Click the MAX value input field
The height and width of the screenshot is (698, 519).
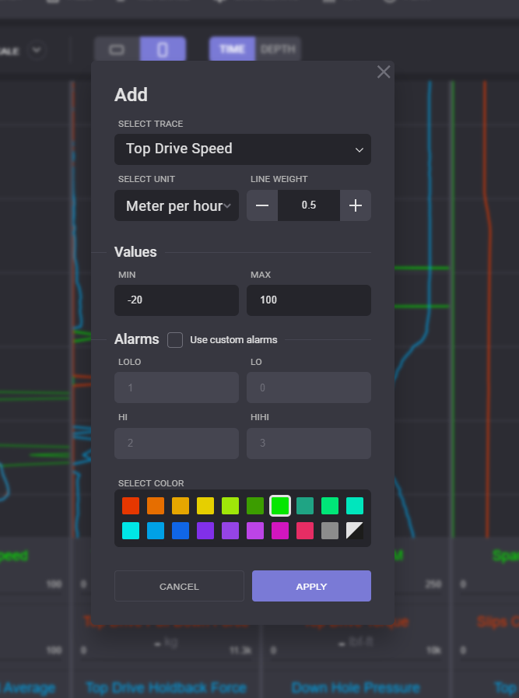(309, 300)
